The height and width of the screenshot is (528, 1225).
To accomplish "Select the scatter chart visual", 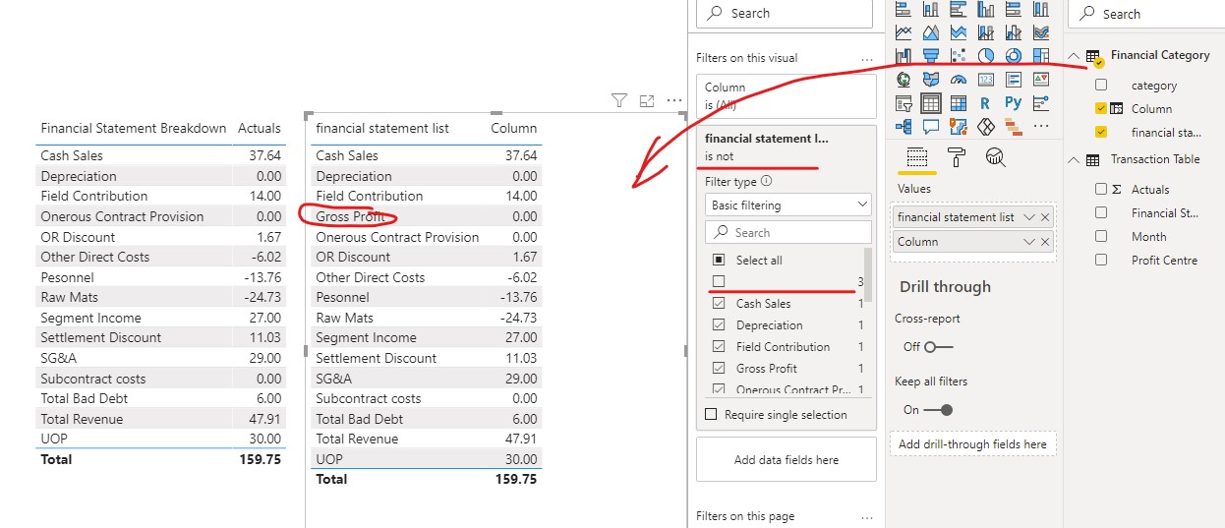I will (x=959, y=56).
